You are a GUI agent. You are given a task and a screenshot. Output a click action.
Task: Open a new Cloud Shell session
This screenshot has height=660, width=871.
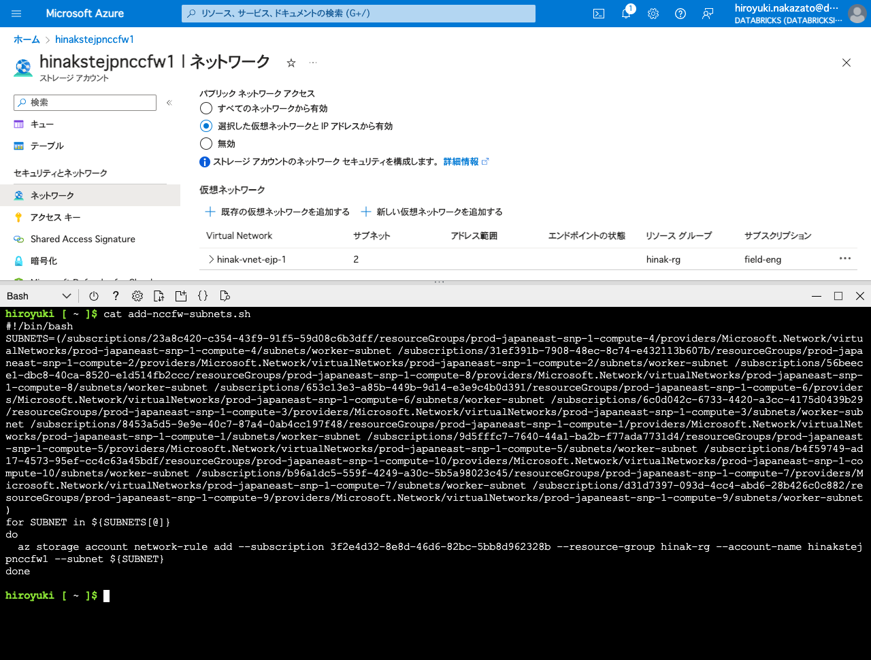181,296
